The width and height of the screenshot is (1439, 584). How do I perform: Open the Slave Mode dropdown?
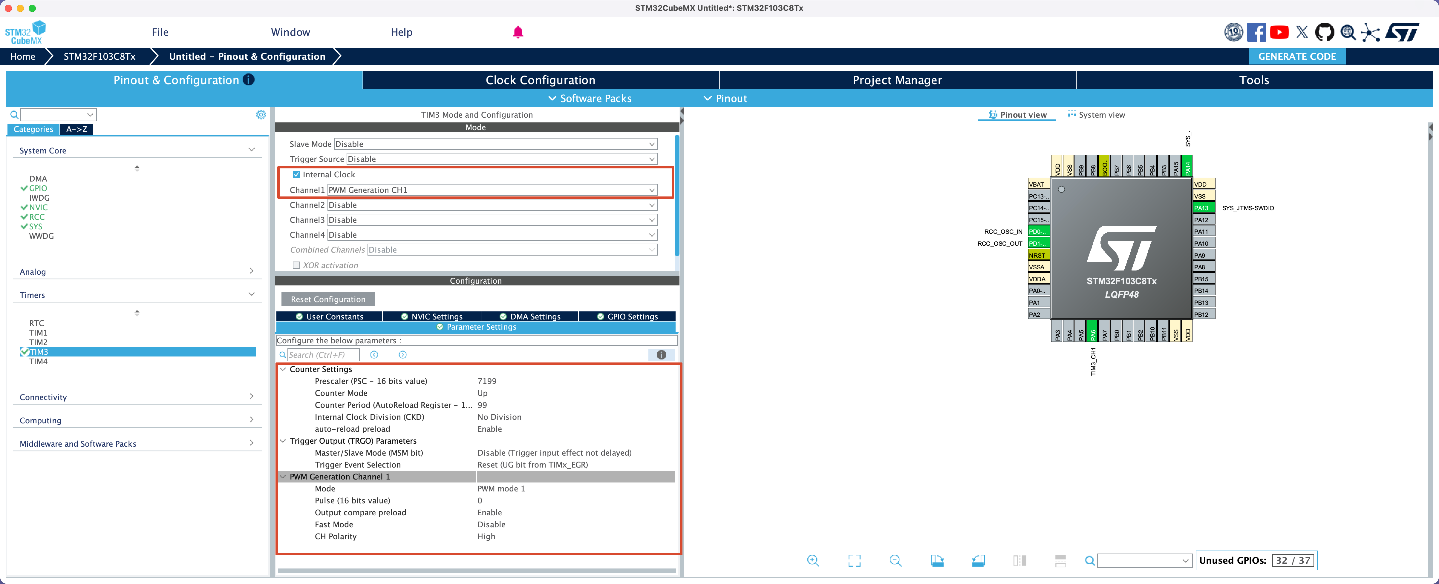[x=495, y=144]
